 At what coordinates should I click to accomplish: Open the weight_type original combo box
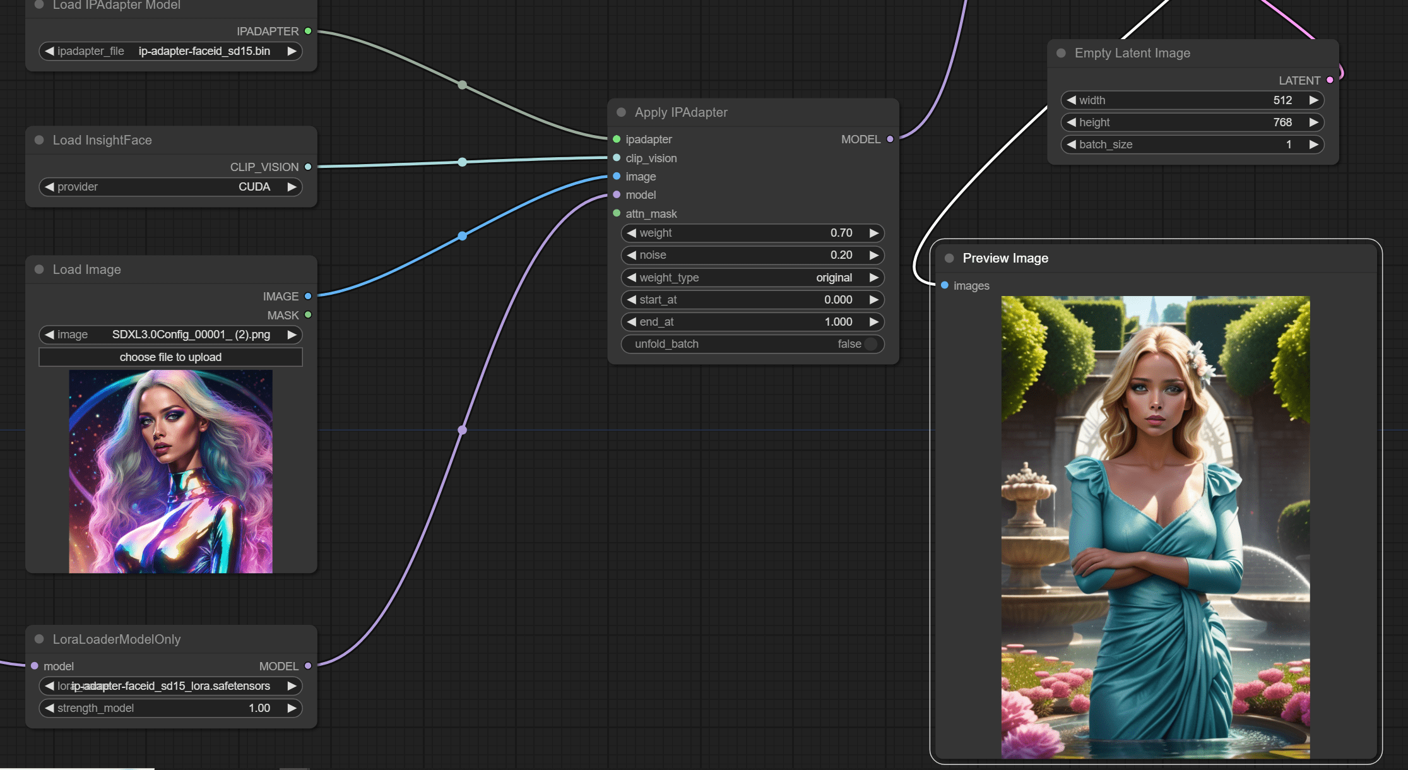click(752, 278)
